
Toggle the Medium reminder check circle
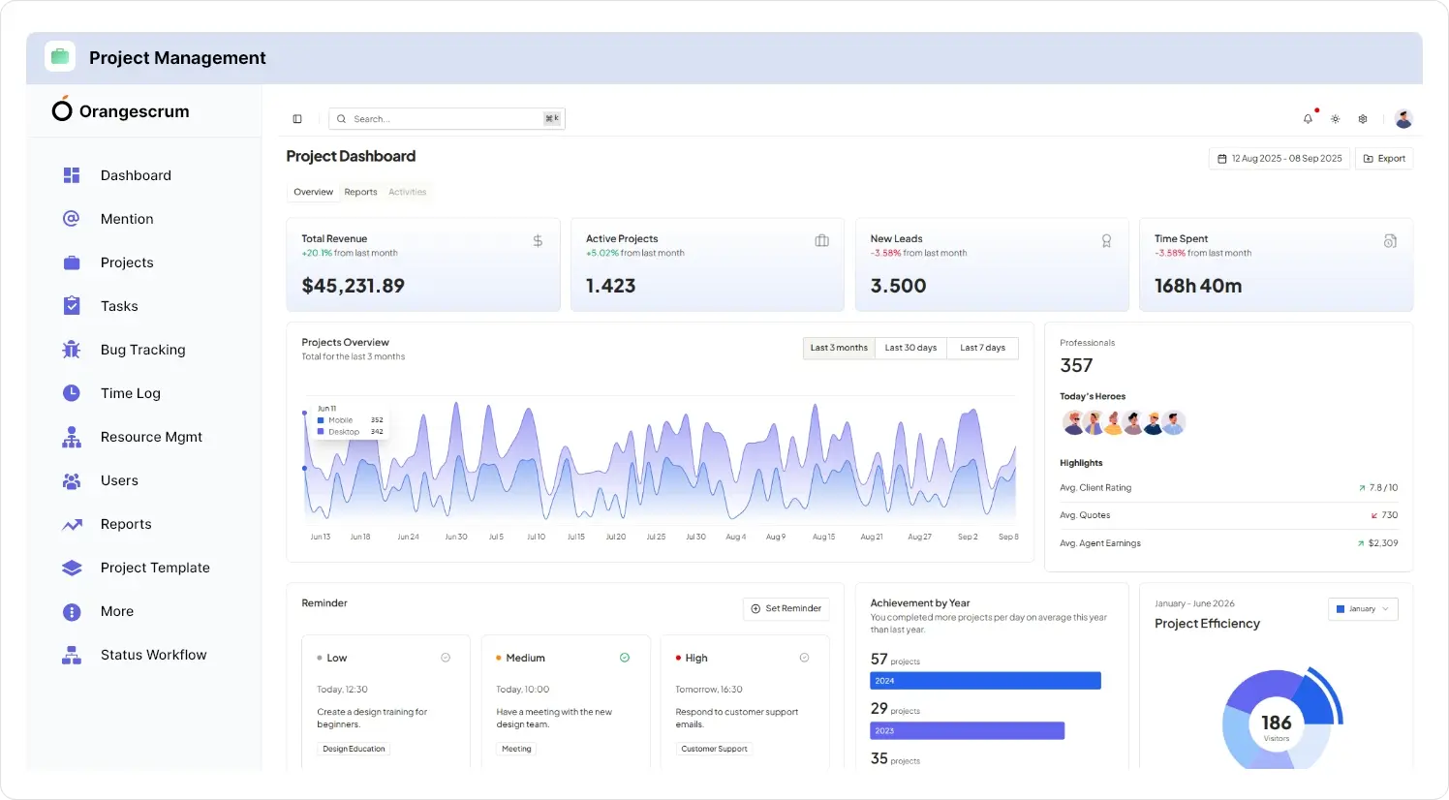pyautogui.click(x=625, y=658)
